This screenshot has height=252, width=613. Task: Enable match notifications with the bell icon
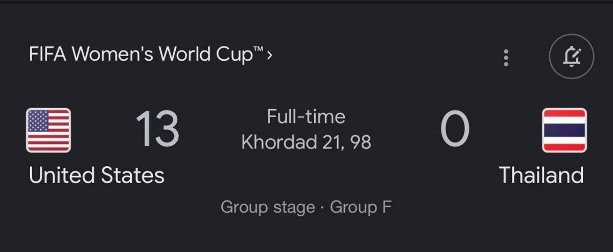(572, 57)
